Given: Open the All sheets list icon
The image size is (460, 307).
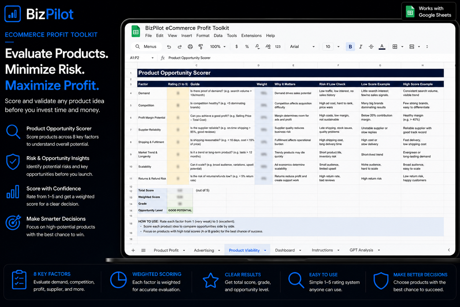Looking at the screenshot, I should pyautogui.click(x=143, y=250).
